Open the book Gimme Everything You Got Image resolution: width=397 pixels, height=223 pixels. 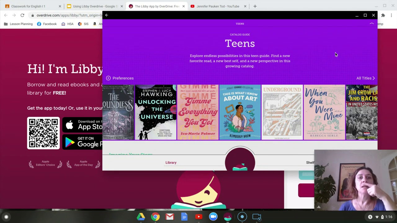tap(198, 112)
